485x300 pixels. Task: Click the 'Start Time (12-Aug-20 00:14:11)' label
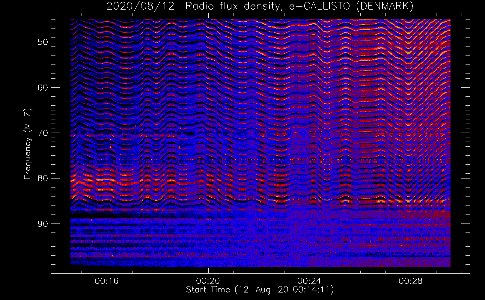pos(260,290)
